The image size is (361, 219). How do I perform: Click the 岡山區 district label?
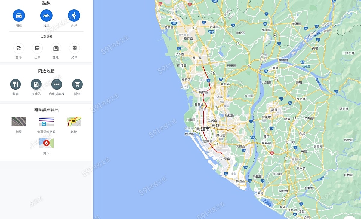coord(197,58)
